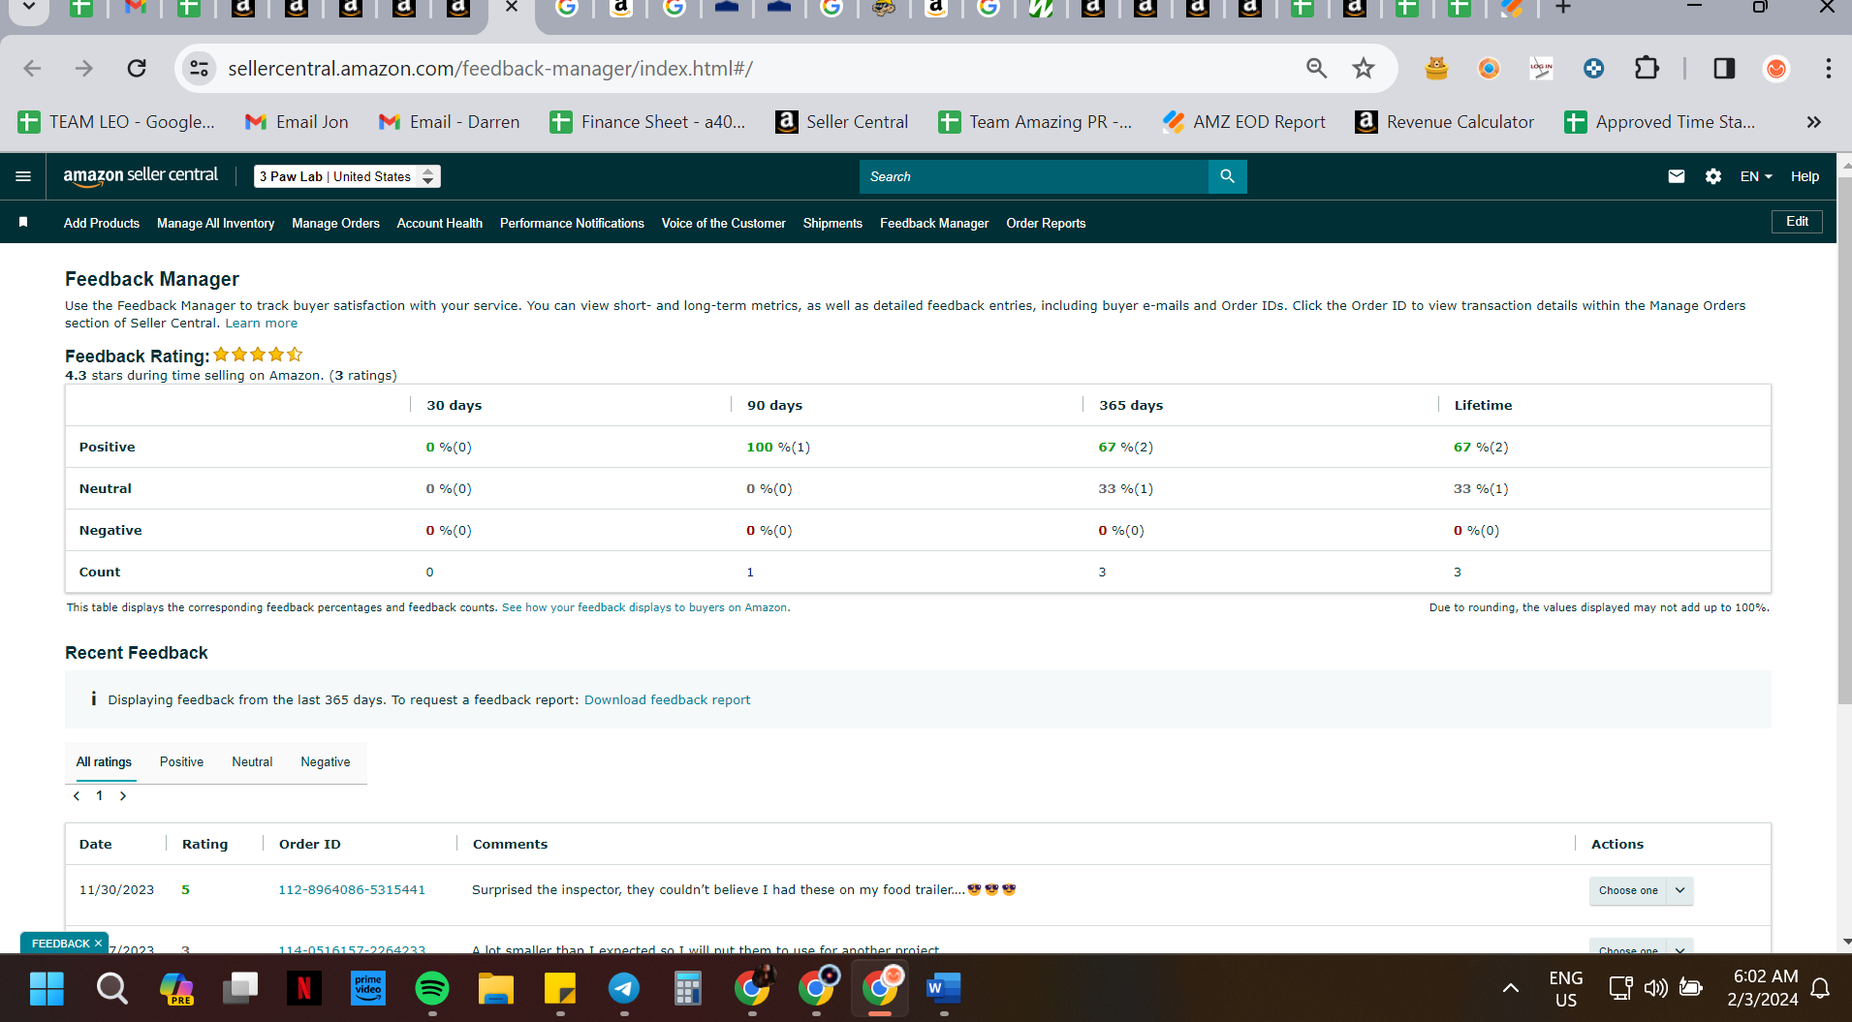Open Telegram from the taskbar

click(x=624, y=988)
